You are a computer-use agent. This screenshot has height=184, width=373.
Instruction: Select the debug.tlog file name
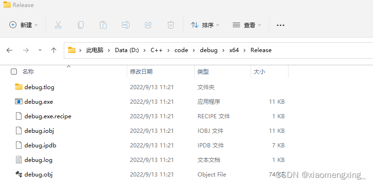pos(39,87)
